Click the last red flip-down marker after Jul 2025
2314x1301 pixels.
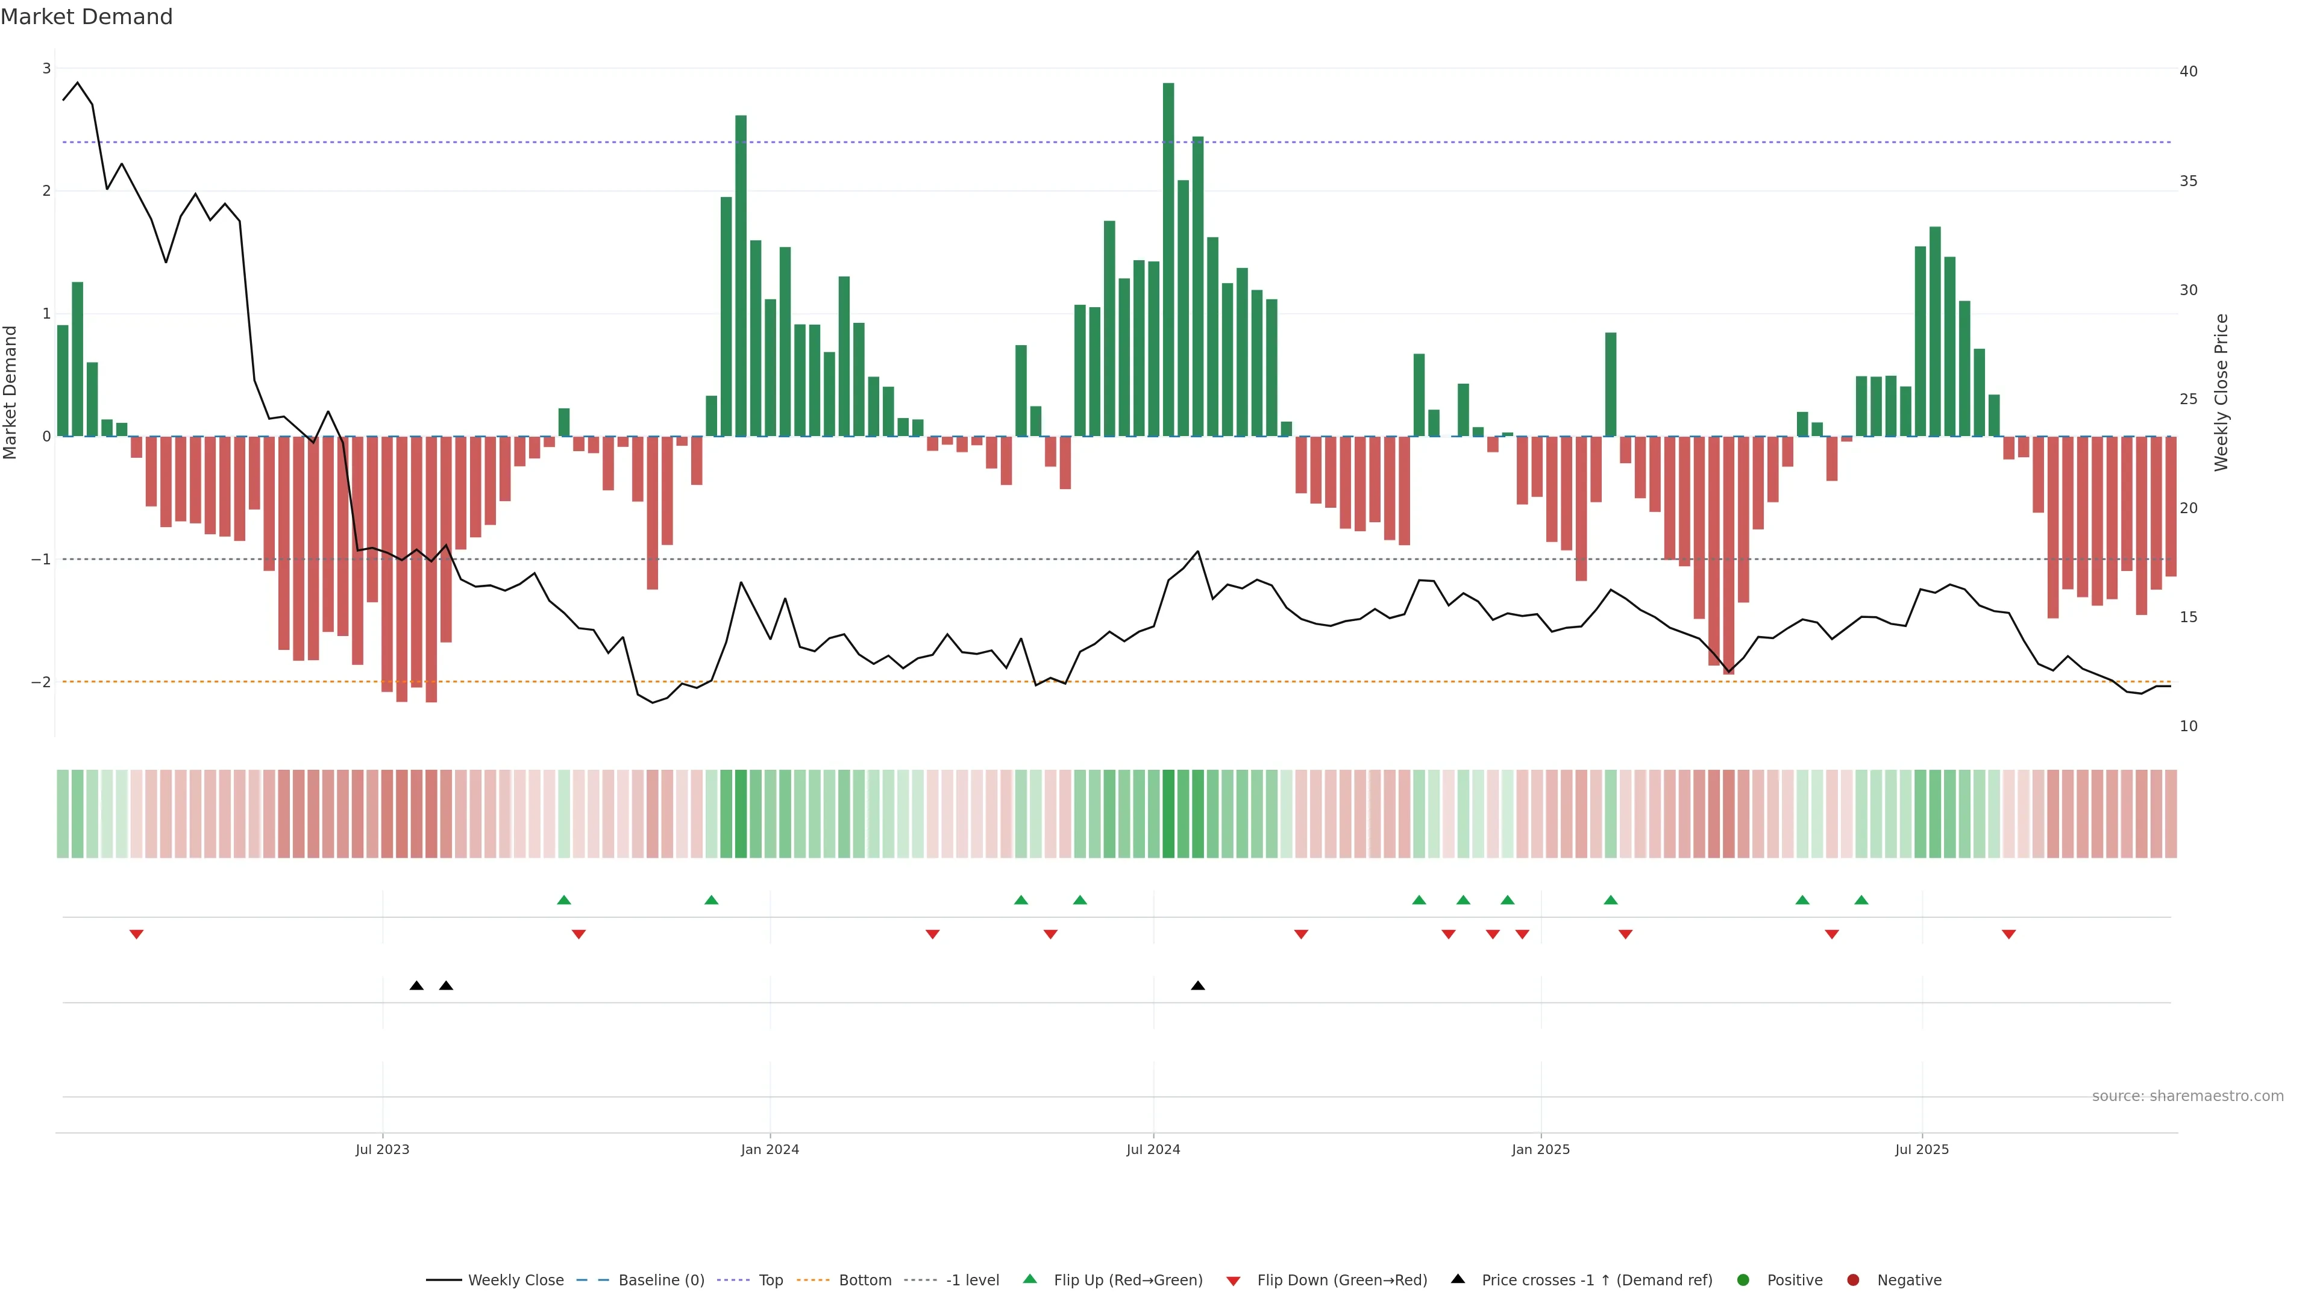point(2008,935)
